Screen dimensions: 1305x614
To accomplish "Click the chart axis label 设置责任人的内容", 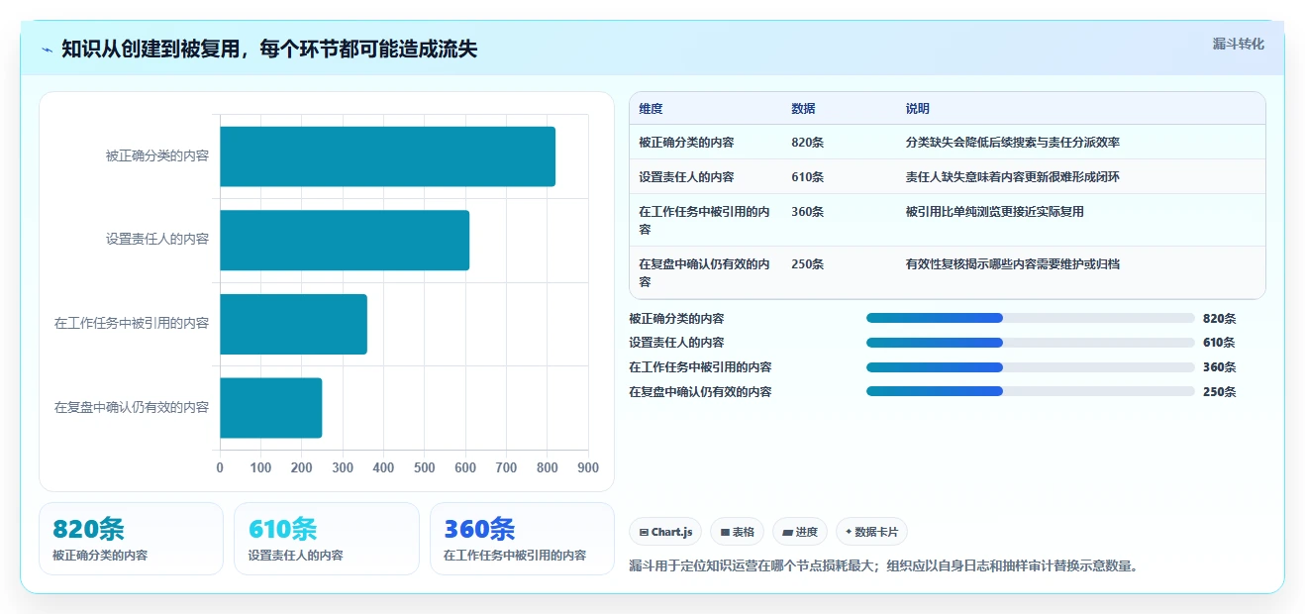I will 157,240.
